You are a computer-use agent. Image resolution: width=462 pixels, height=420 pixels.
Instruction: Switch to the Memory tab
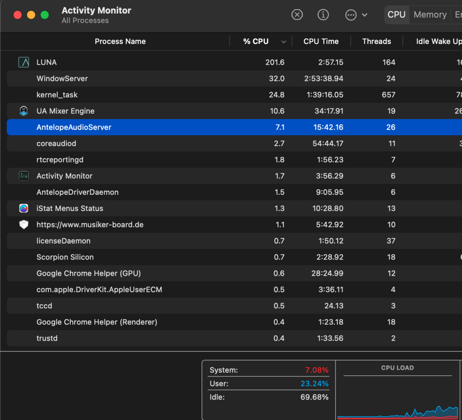430,14
